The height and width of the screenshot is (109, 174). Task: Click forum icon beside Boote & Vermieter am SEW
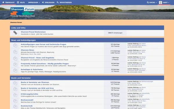click(15, 89)
